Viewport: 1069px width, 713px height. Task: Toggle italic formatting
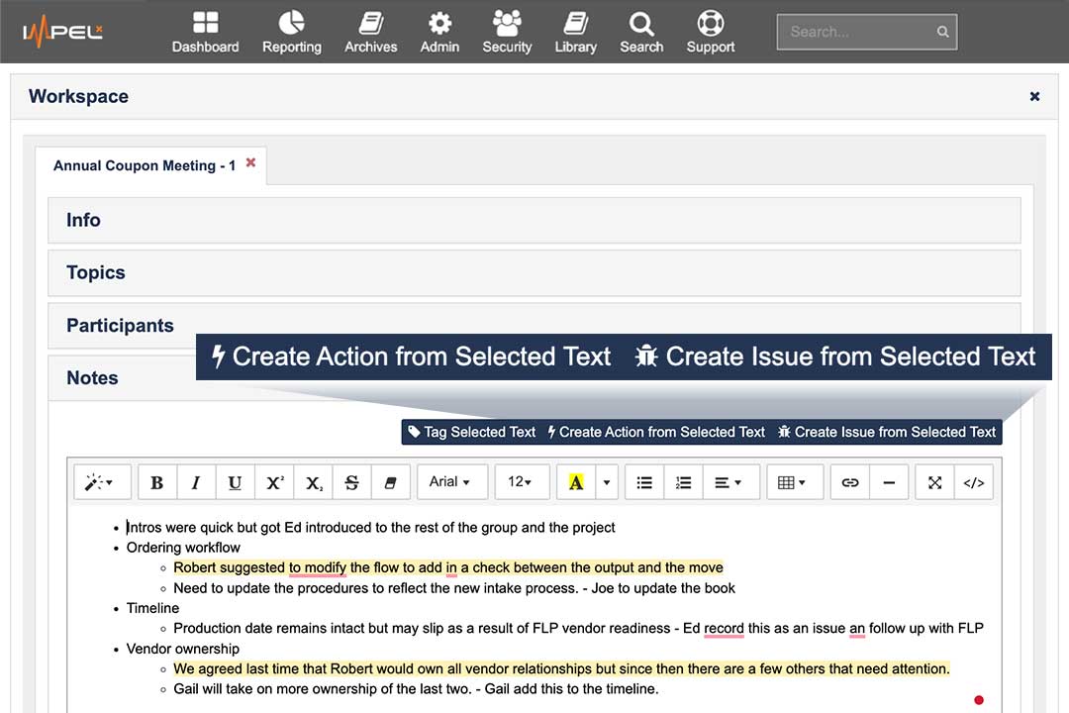(x=196, y=482)
